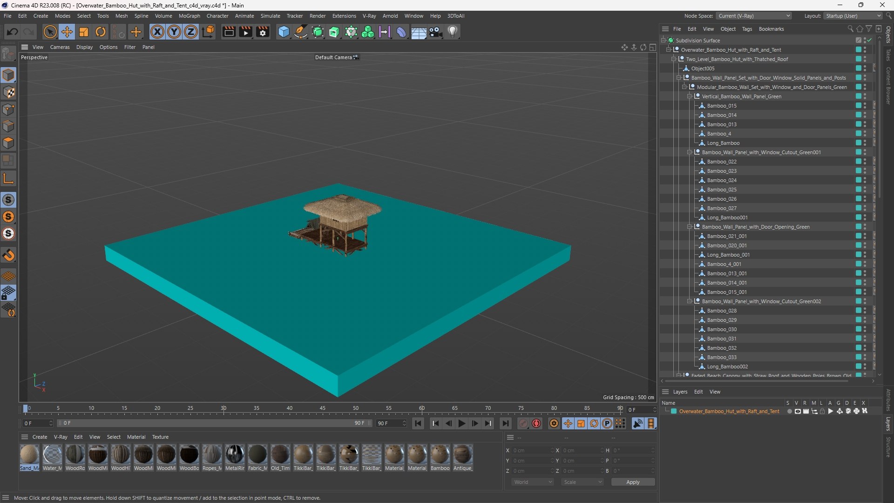Switch to Texture mode checkerboard icon
Image resolution: width=894 pixels, height=503 pixels.
coord(8,92)
